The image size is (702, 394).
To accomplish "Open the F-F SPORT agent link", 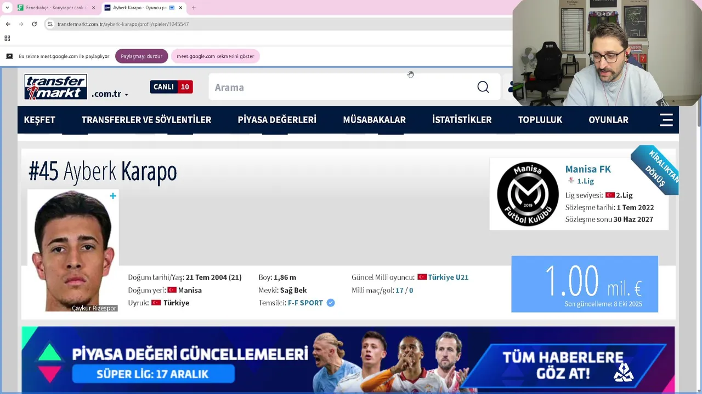I will point(305,303).
